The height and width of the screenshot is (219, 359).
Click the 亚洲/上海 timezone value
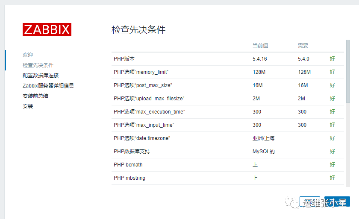tap(264, 138)
